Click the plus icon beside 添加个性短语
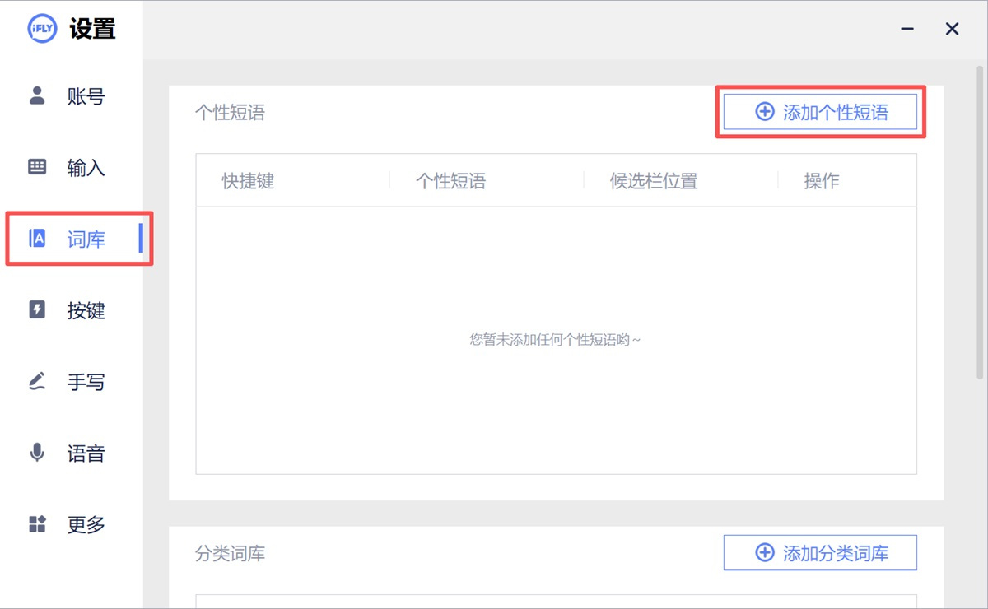988x609 pixels. point(764,112)
